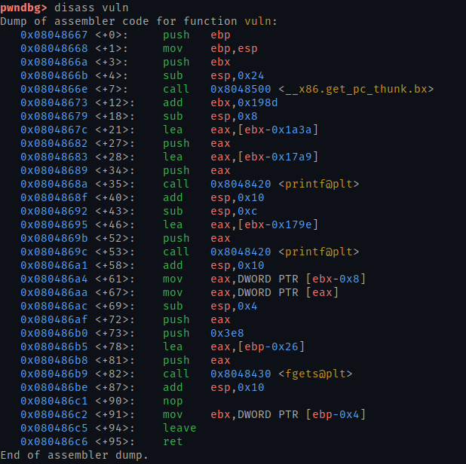Click 'End of assembler dump.' line
466x464 pixels.
click(74, 456)
